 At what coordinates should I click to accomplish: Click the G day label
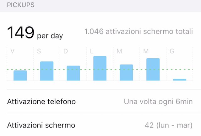(172, 51)
